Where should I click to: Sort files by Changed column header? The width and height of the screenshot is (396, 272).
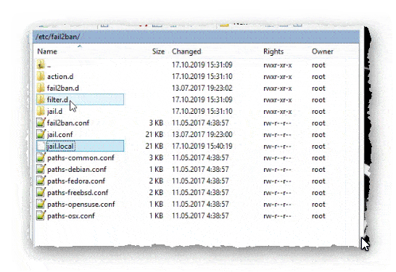[x=186, y=51]
